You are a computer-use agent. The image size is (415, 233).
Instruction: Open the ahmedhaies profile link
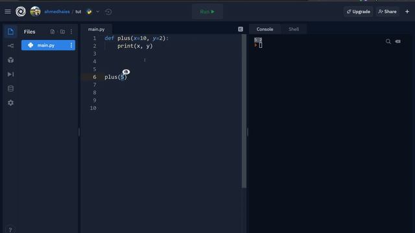tap(57, 12)
